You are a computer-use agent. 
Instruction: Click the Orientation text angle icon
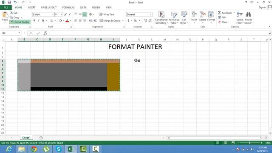[x=91, y=14]
